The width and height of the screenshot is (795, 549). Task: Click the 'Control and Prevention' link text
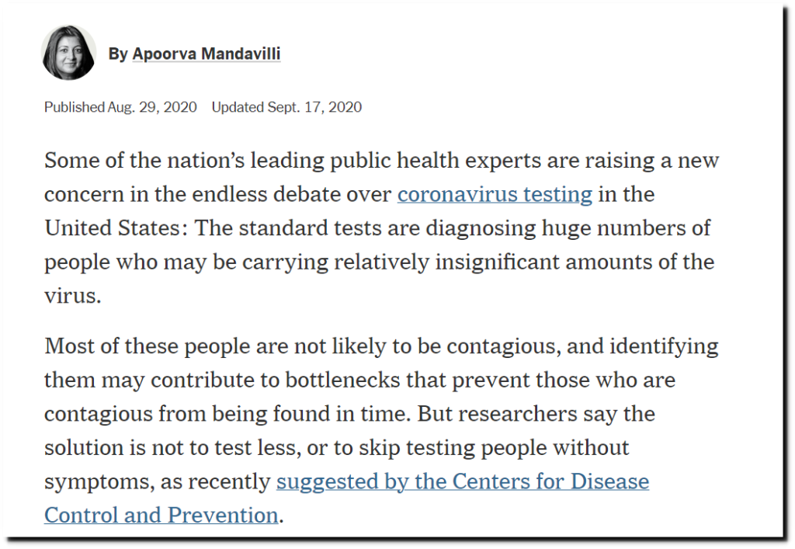pyautogui.click(x=161, y=515)
